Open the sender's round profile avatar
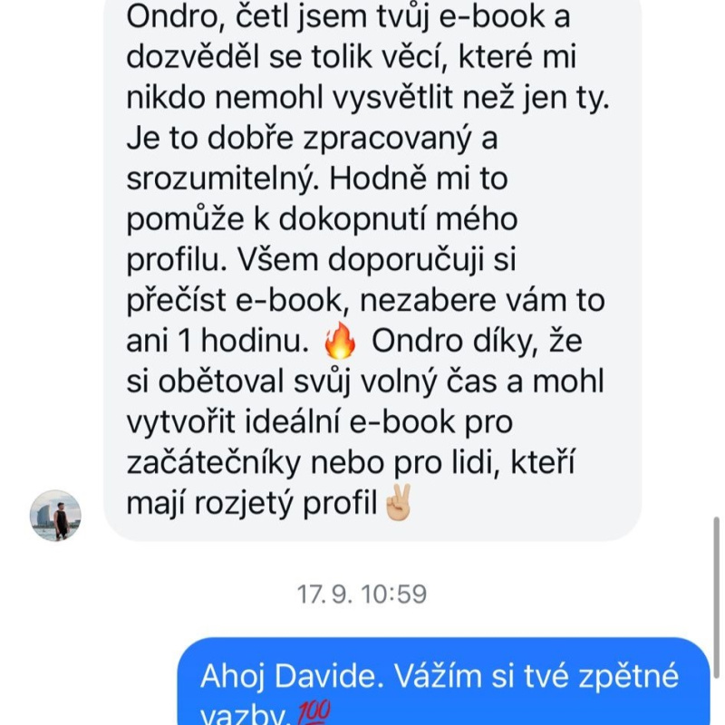The height and width of the screenshot is (725, 725). [x=55, y=515]
